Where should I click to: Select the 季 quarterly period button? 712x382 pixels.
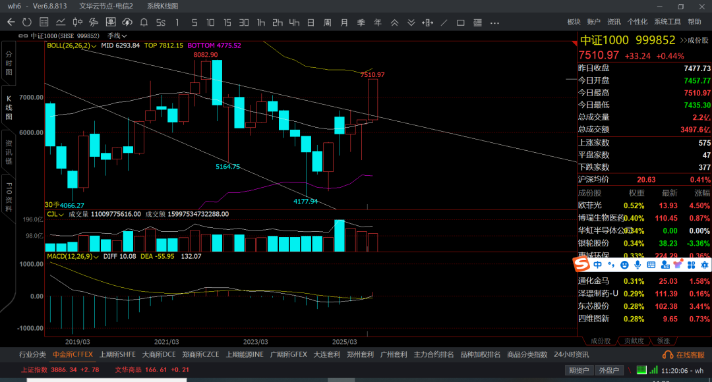pyautogui.click(x=361, y=22)
